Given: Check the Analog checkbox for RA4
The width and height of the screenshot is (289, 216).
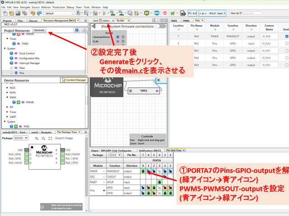Looking at the screenshot, I should (287, 58).
